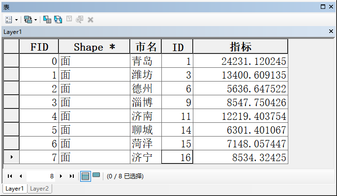
Task: Click Select By Attributes toolbar icon
Action: point(47,20)
